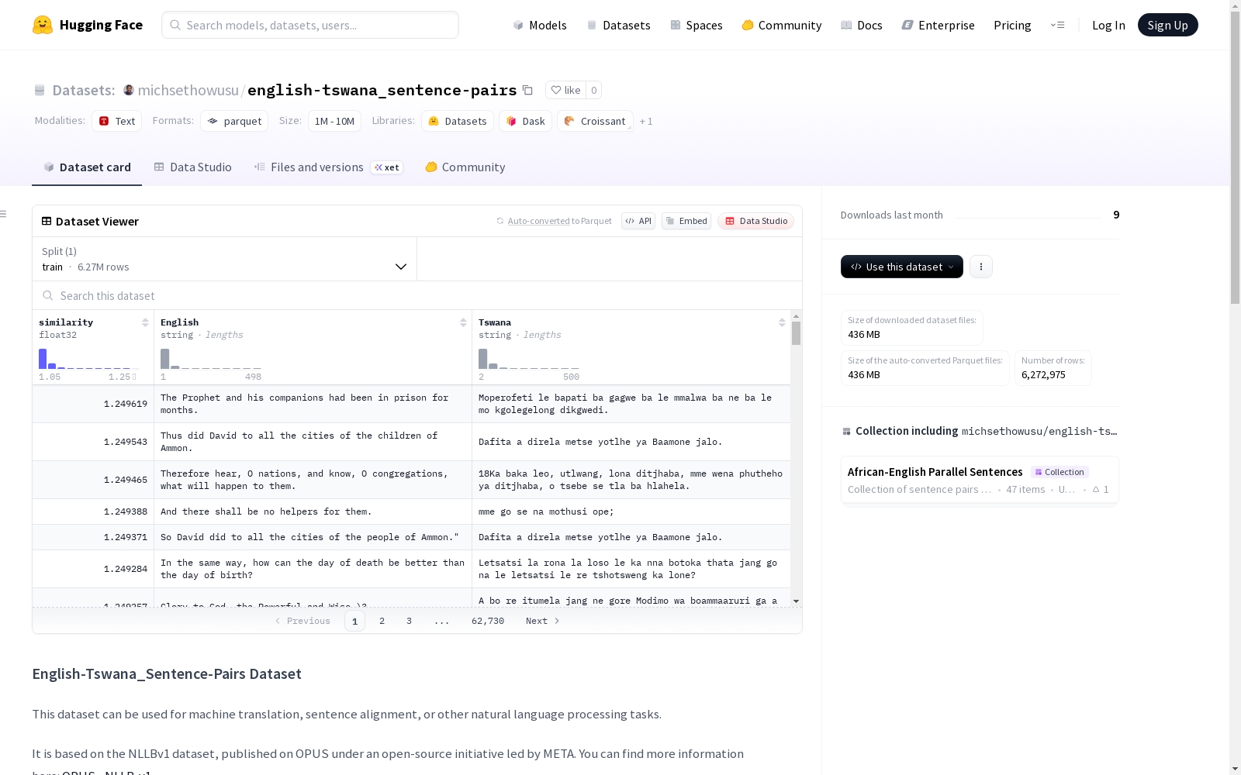
Task: Click the datasets icon beside 'Datasets:'
Action: (40, 90)
